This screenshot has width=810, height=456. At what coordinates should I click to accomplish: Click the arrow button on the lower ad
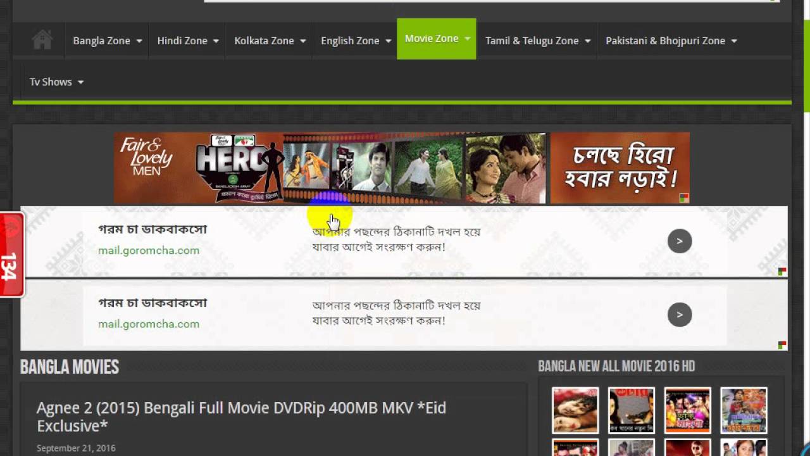tap(680, 314)
